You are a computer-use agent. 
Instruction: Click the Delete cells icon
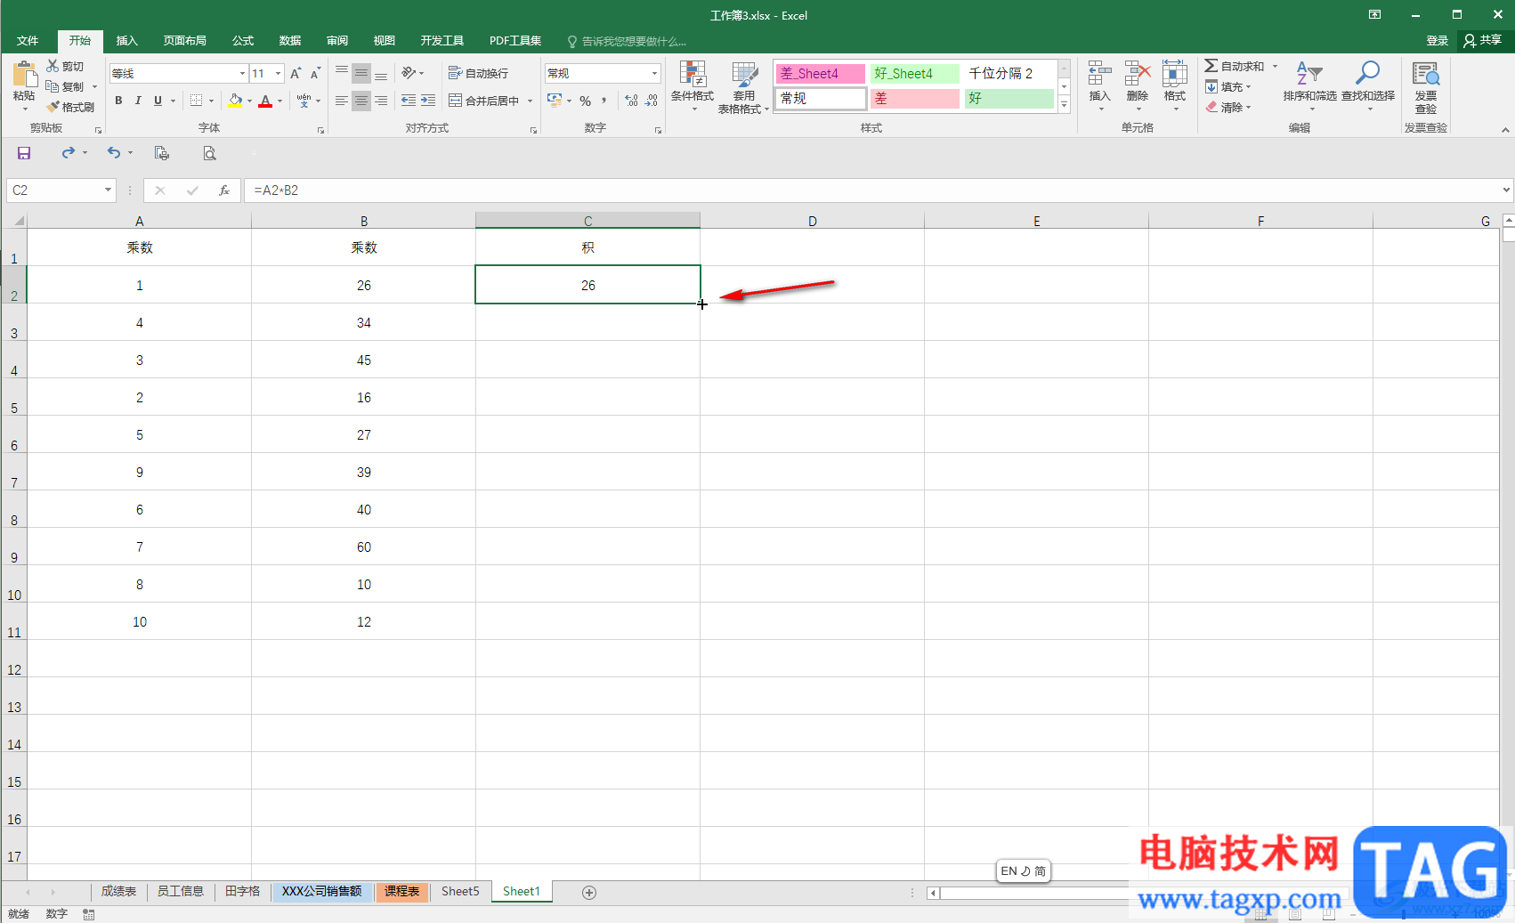(1138, 74)
